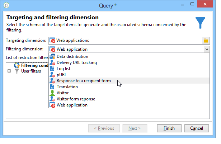Click the Log list icon

[x=52, y=69]
